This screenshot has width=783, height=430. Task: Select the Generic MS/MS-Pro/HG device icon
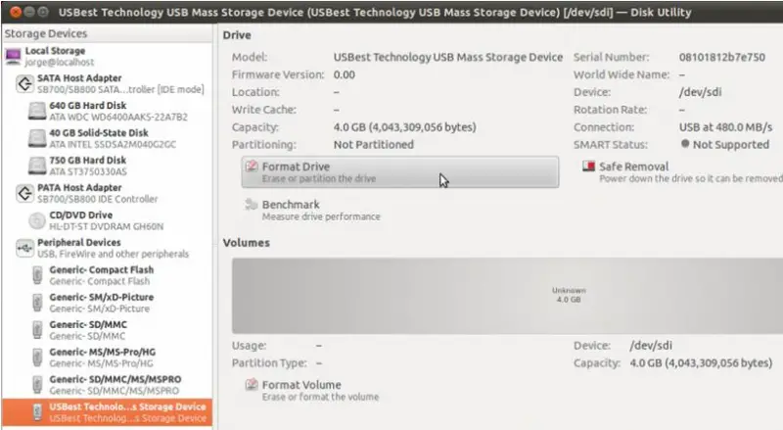tap(37, 358)
